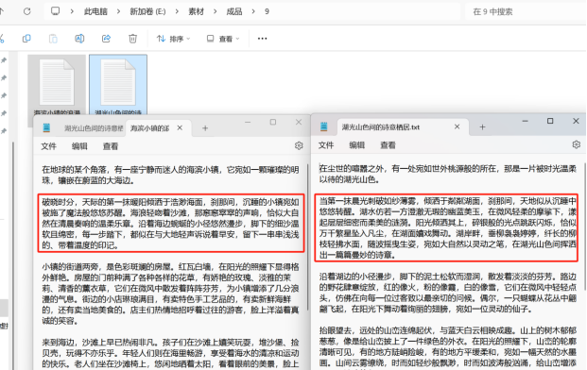Viewport: 587px width, 370px height.
Task: Go to 新加卷 (E:) in the address bar
Action: 147,11
